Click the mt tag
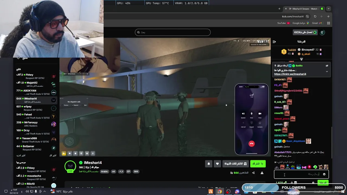 coord(114,171)
